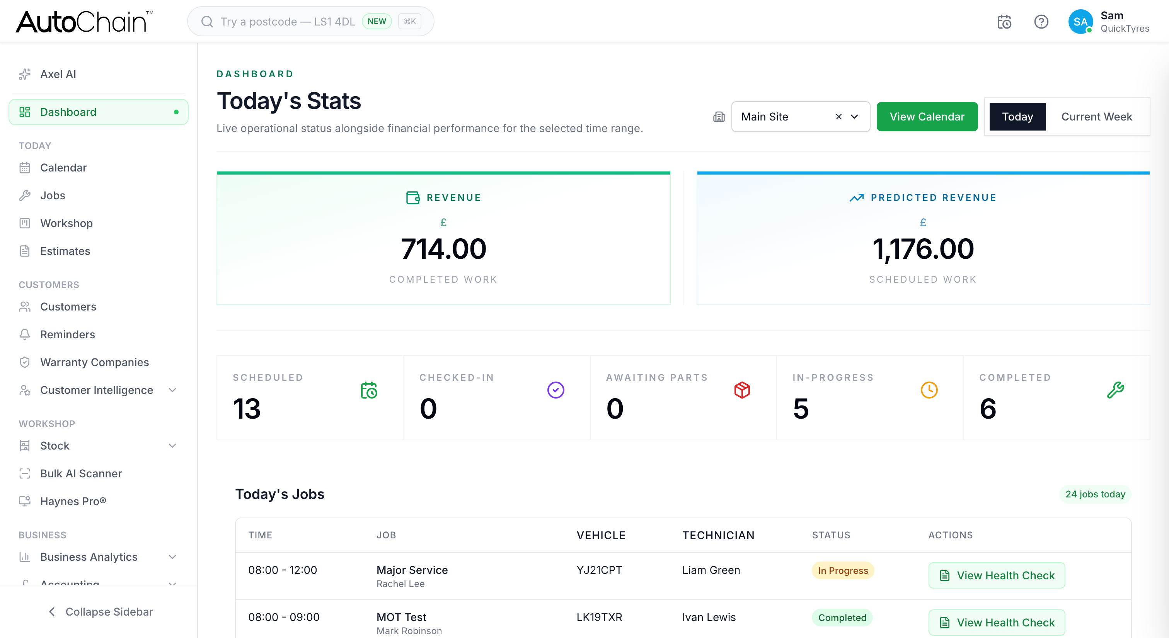The width and height of the screenshot is (1169, 638).
Task: Expand Customer Intelligence submenu
Action: click(172, 390)
